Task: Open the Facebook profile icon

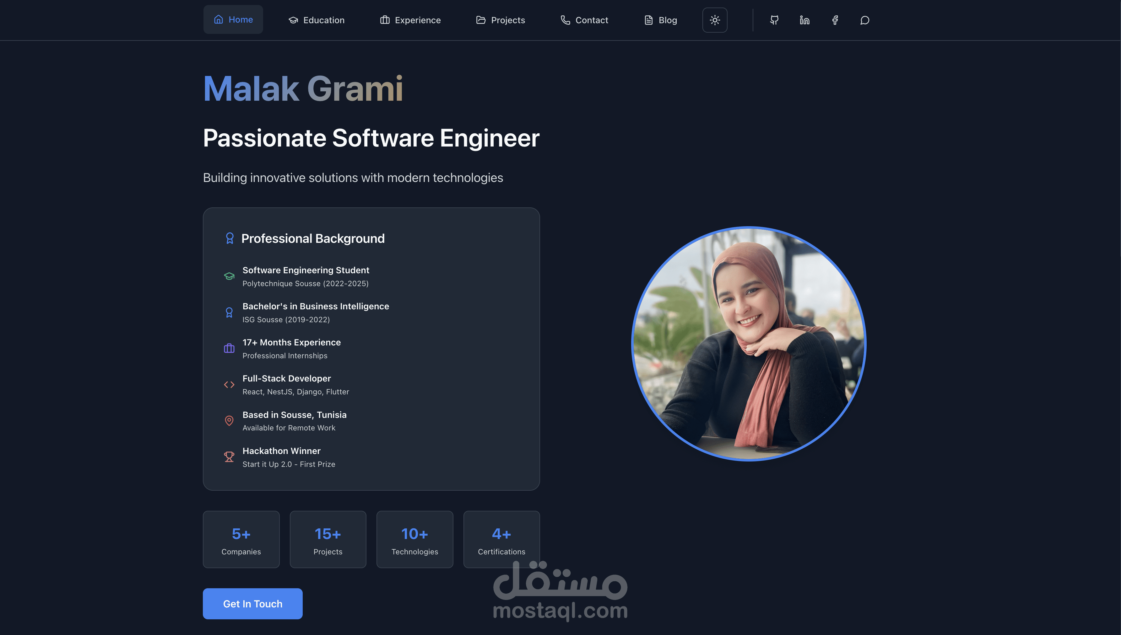Action: pyautogui.click(x=835, y=20)
